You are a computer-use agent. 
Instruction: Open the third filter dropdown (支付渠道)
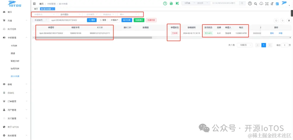click(92, 14)
